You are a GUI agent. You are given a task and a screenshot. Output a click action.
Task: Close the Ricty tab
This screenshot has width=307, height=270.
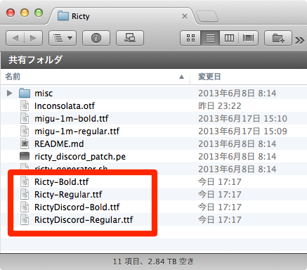coord(185,16)
